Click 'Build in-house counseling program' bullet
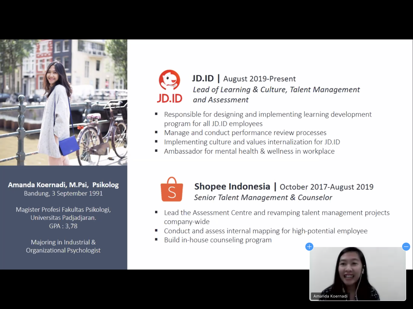413x309 pixels. coord(218,240)
